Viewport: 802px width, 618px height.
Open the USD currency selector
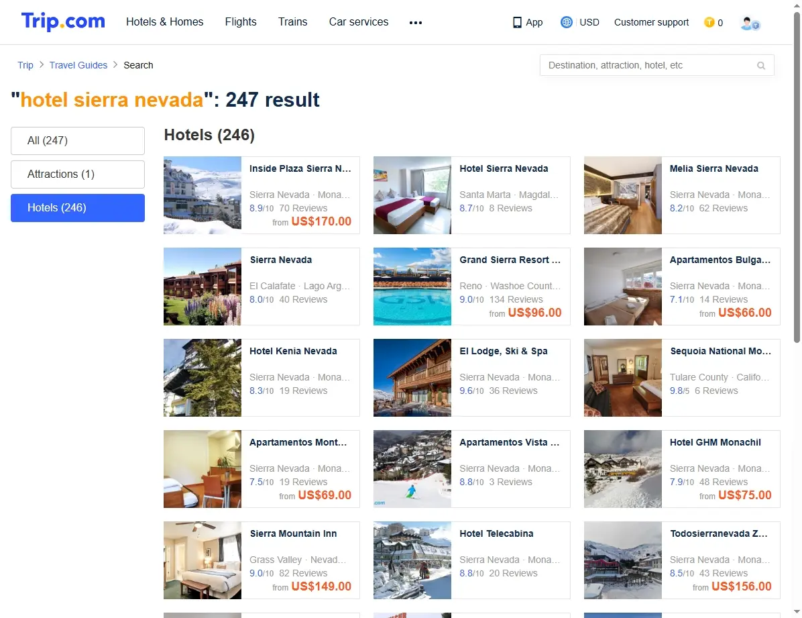tap(589, 22)
